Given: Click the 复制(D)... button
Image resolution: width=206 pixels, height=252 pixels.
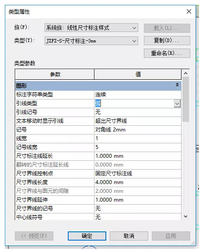Looking at the screenshot, I should click(x=167, y=40).
